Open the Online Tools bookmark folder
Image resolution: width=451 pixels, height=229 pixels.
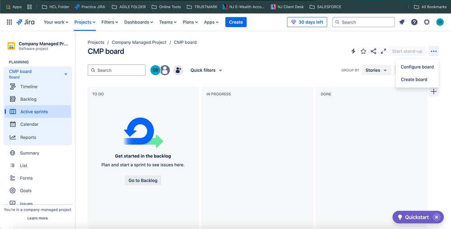pyautogui.click(x=166, y=7)
